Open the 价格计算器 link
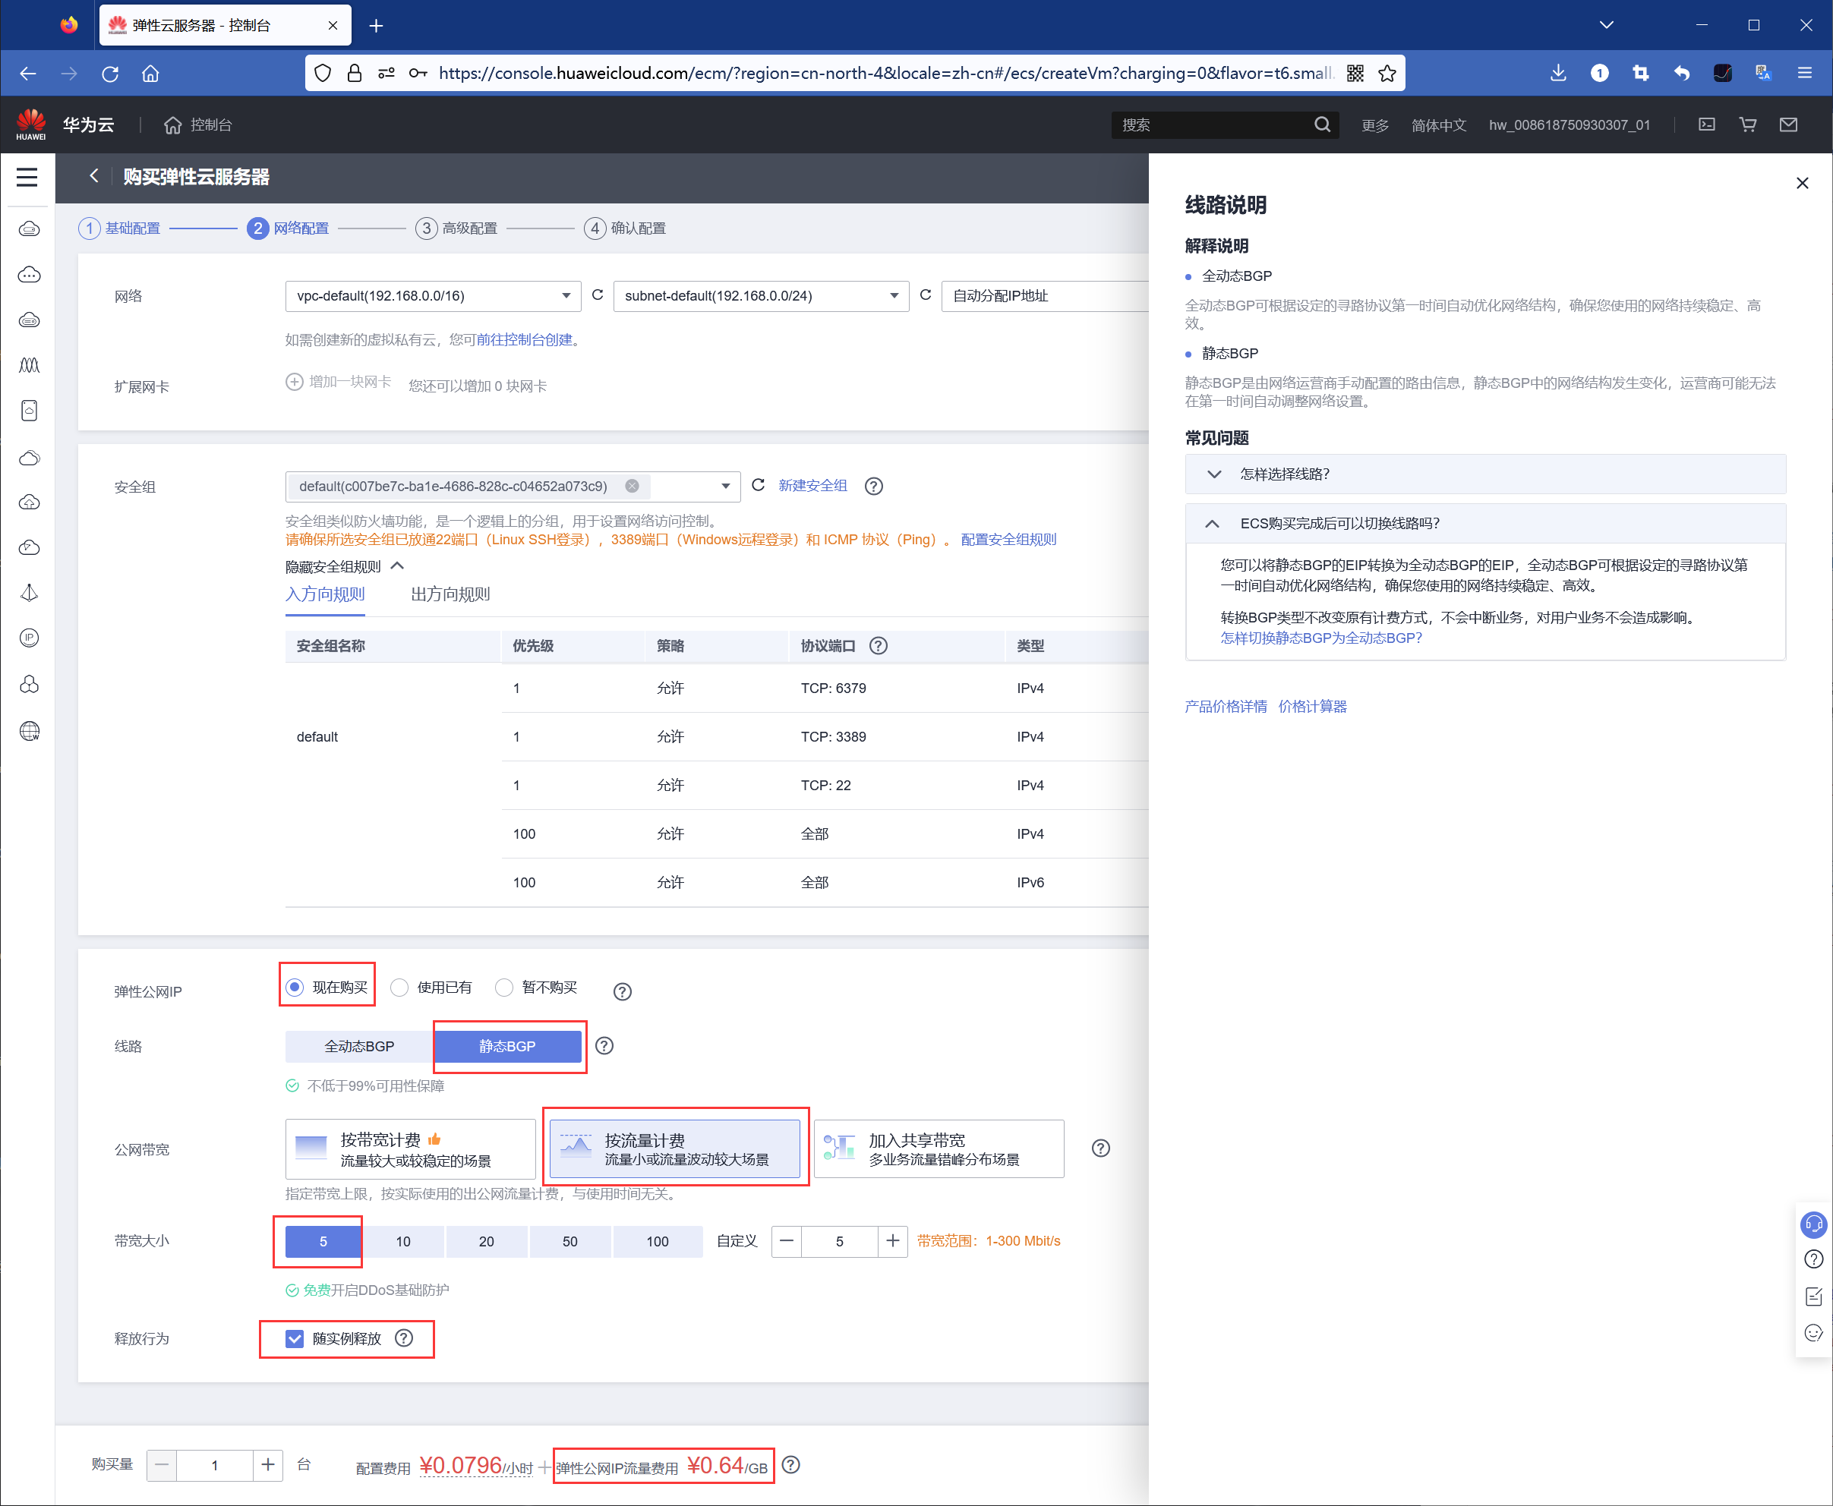Viewport: 1833px width, 1506px height. tap(1311, 706)
